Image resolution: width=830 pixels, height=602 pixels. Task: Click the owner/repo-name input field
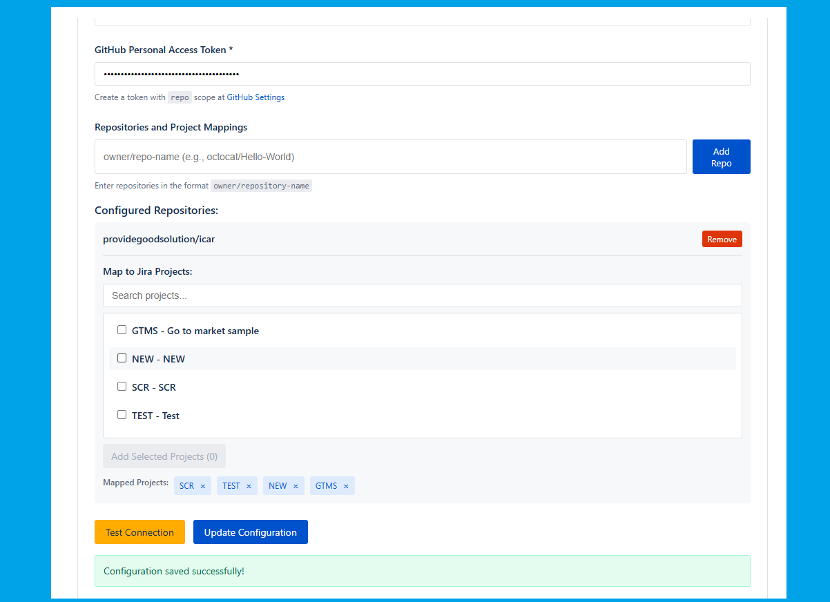(x=391, y=157)
